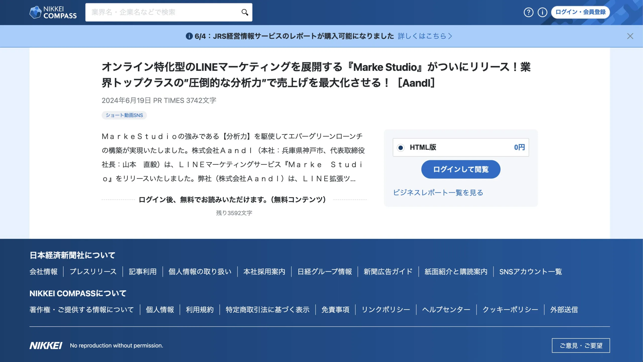This screenshot has height=362, width=643.
Task: Open 本社採用案内 footer link
Action: (264, 272)
